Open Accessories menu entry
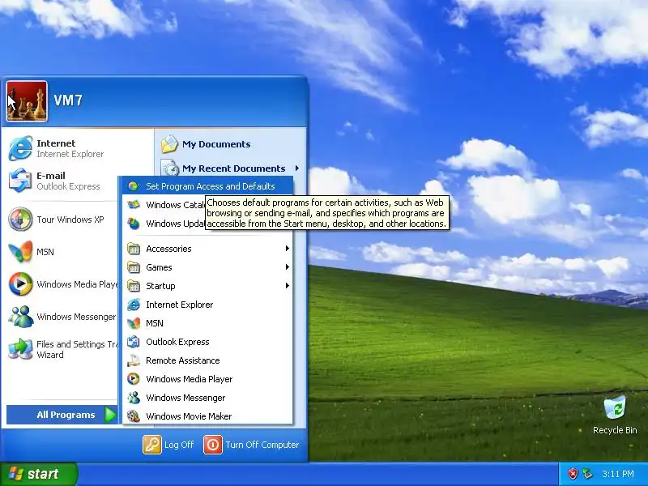This screenshot has height=486, width=648. click(208, 249)
